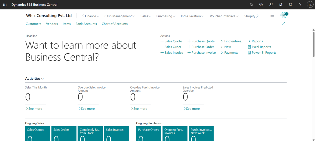Viewport: 315px width, 141px height.
Task: Click the headline about Business Central
Action: point(81,51)
